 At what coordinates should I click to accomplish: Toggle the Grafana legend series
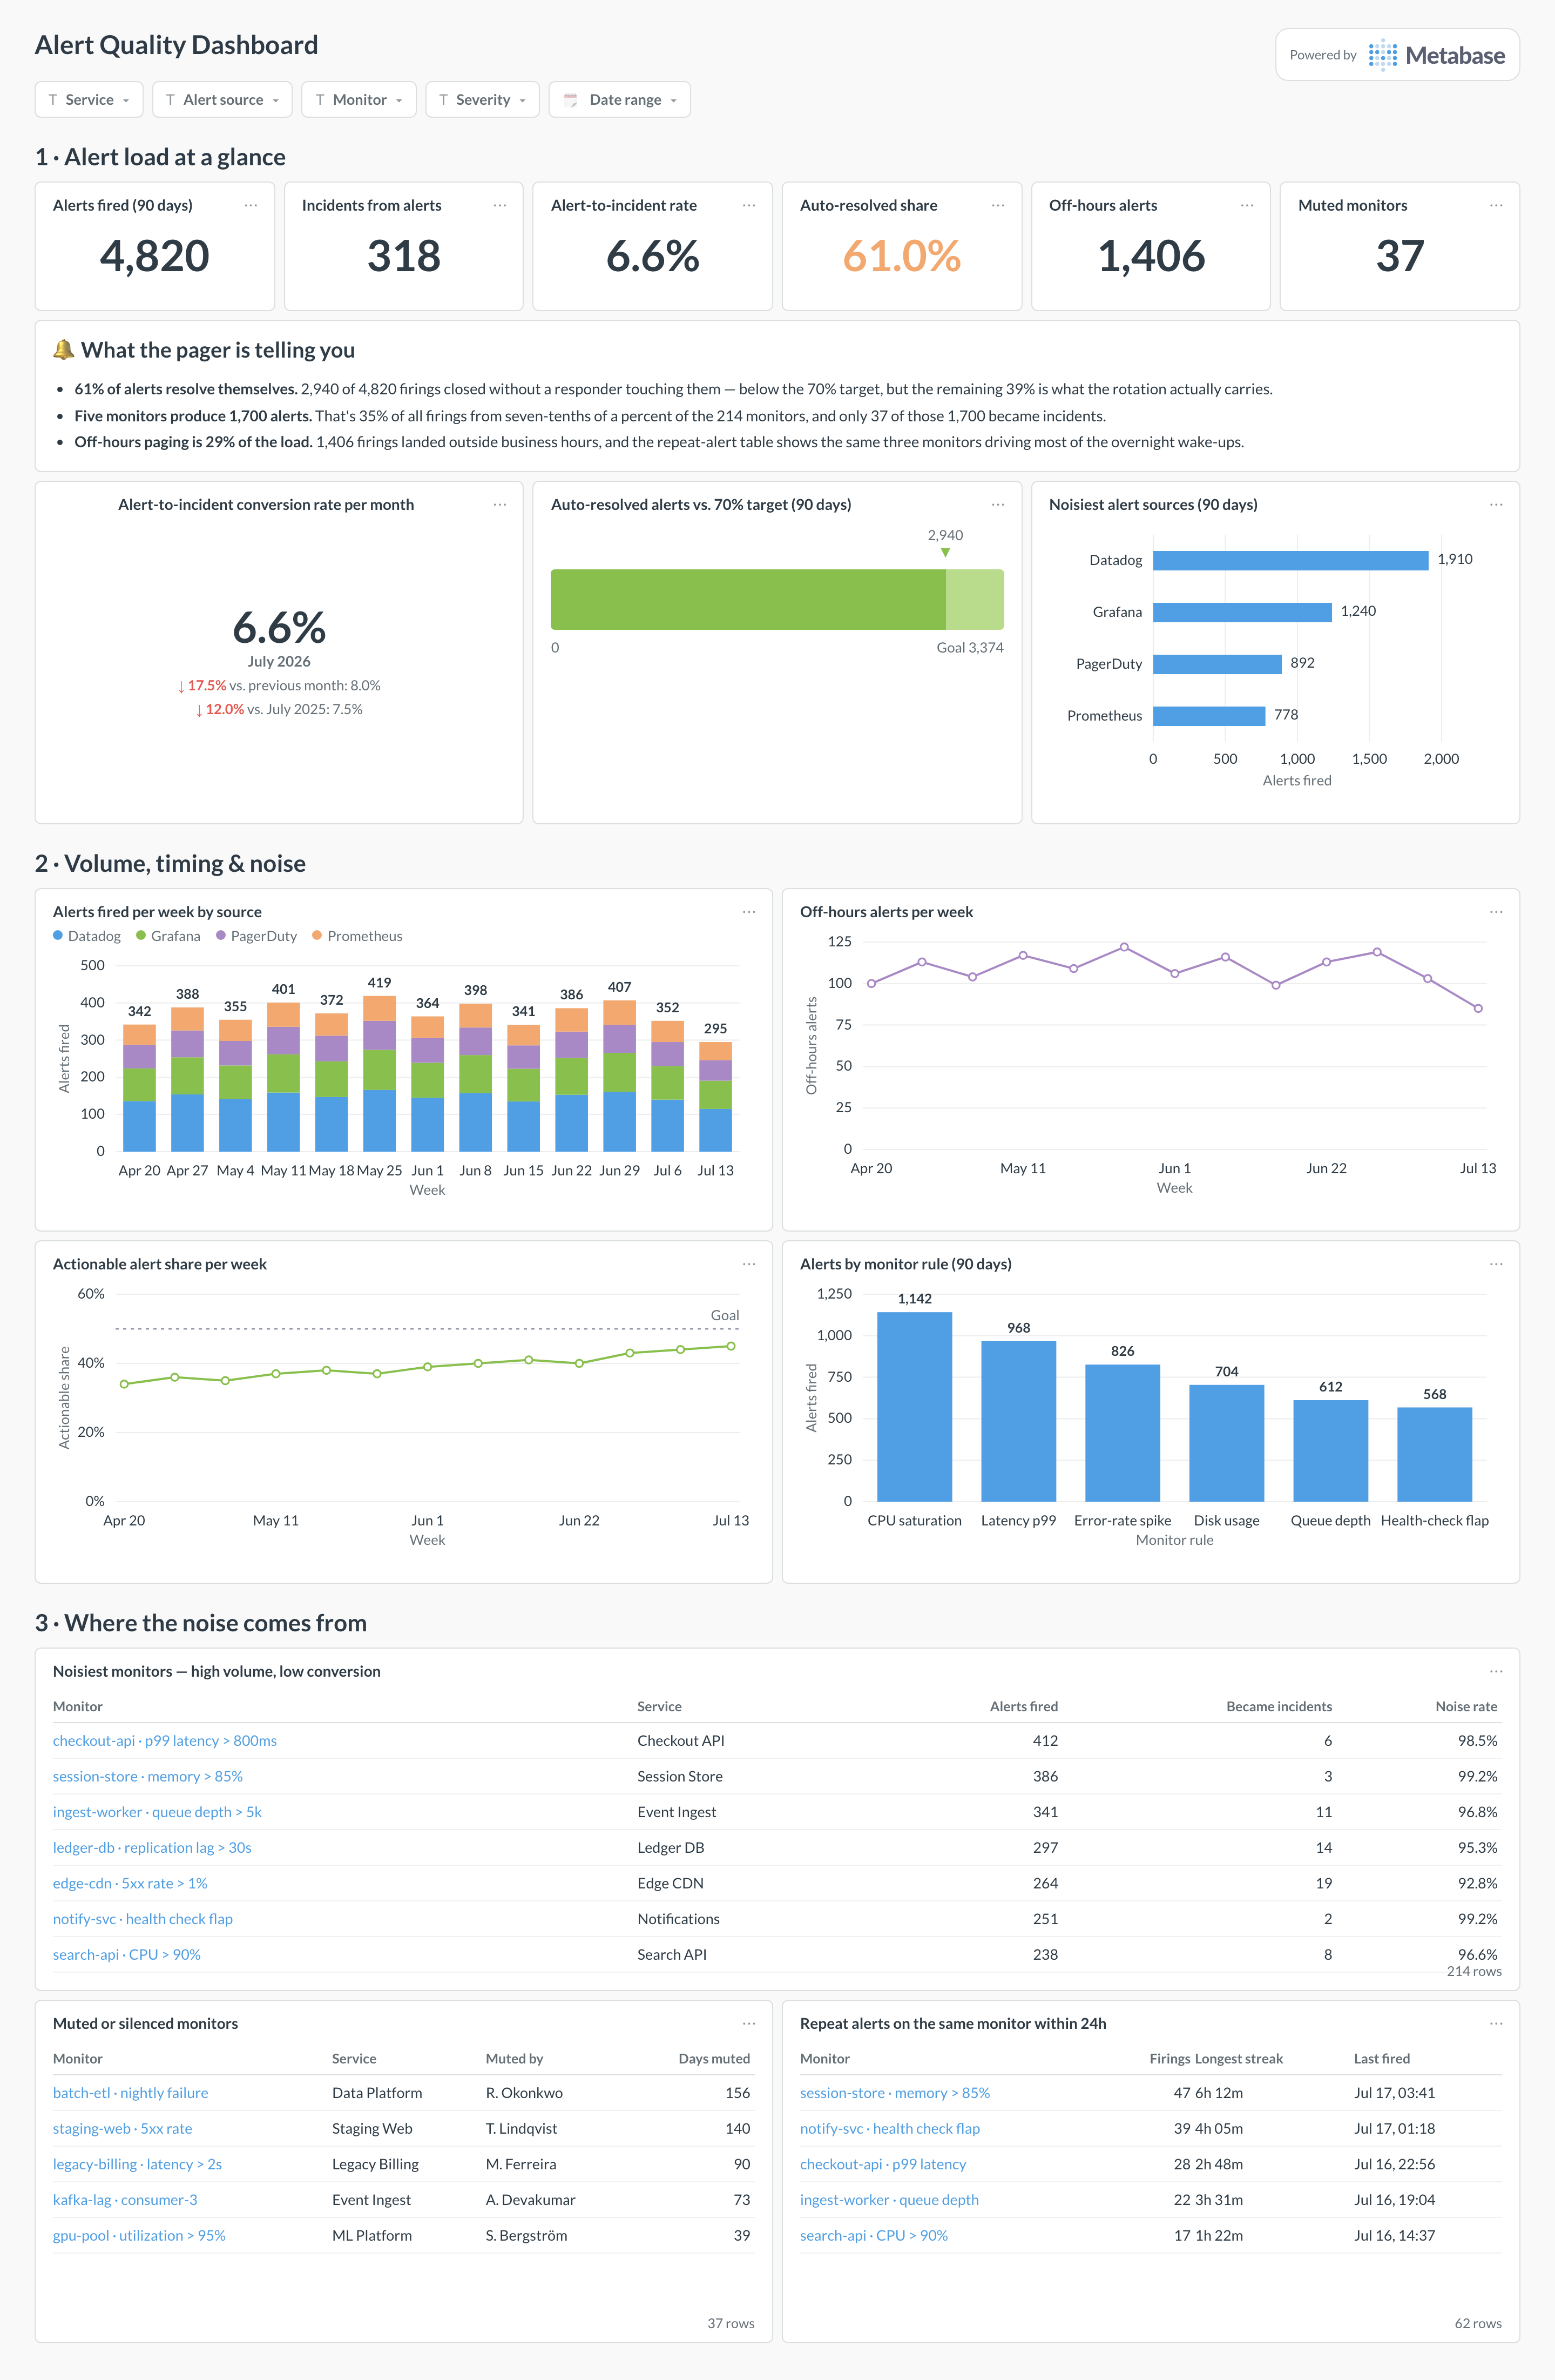[x=168, y=936]
